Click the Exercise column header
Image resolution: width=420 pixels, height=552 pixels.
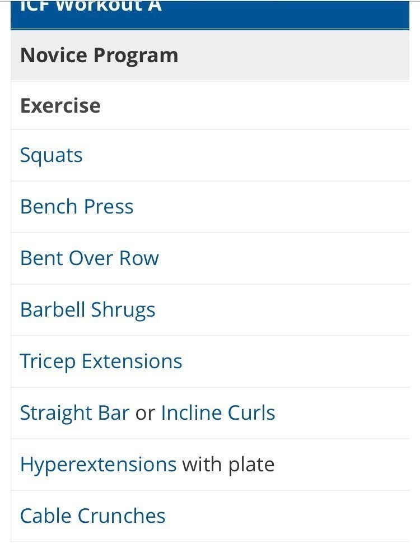[x=60, y=106]
